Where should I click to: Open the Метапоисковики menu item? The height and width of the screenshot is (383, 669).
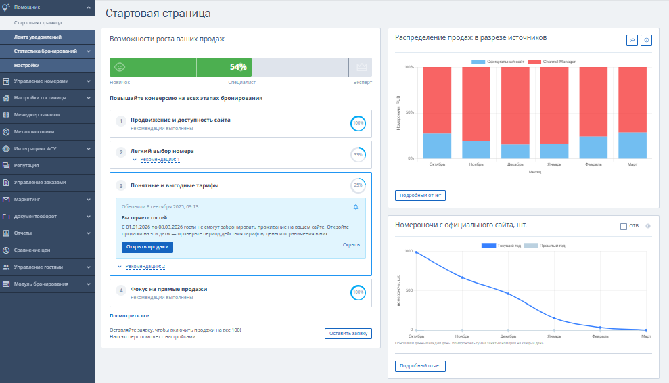(48, 131)
